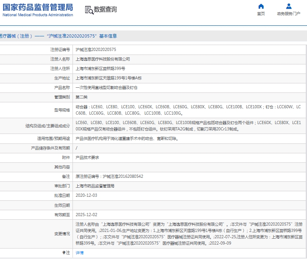Select the 适用范围 intended use text

pos(127,139)
